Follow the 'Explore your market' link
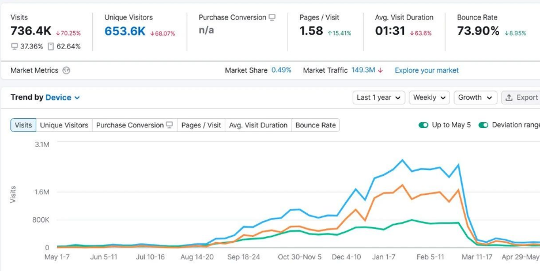 coord(426,70)
